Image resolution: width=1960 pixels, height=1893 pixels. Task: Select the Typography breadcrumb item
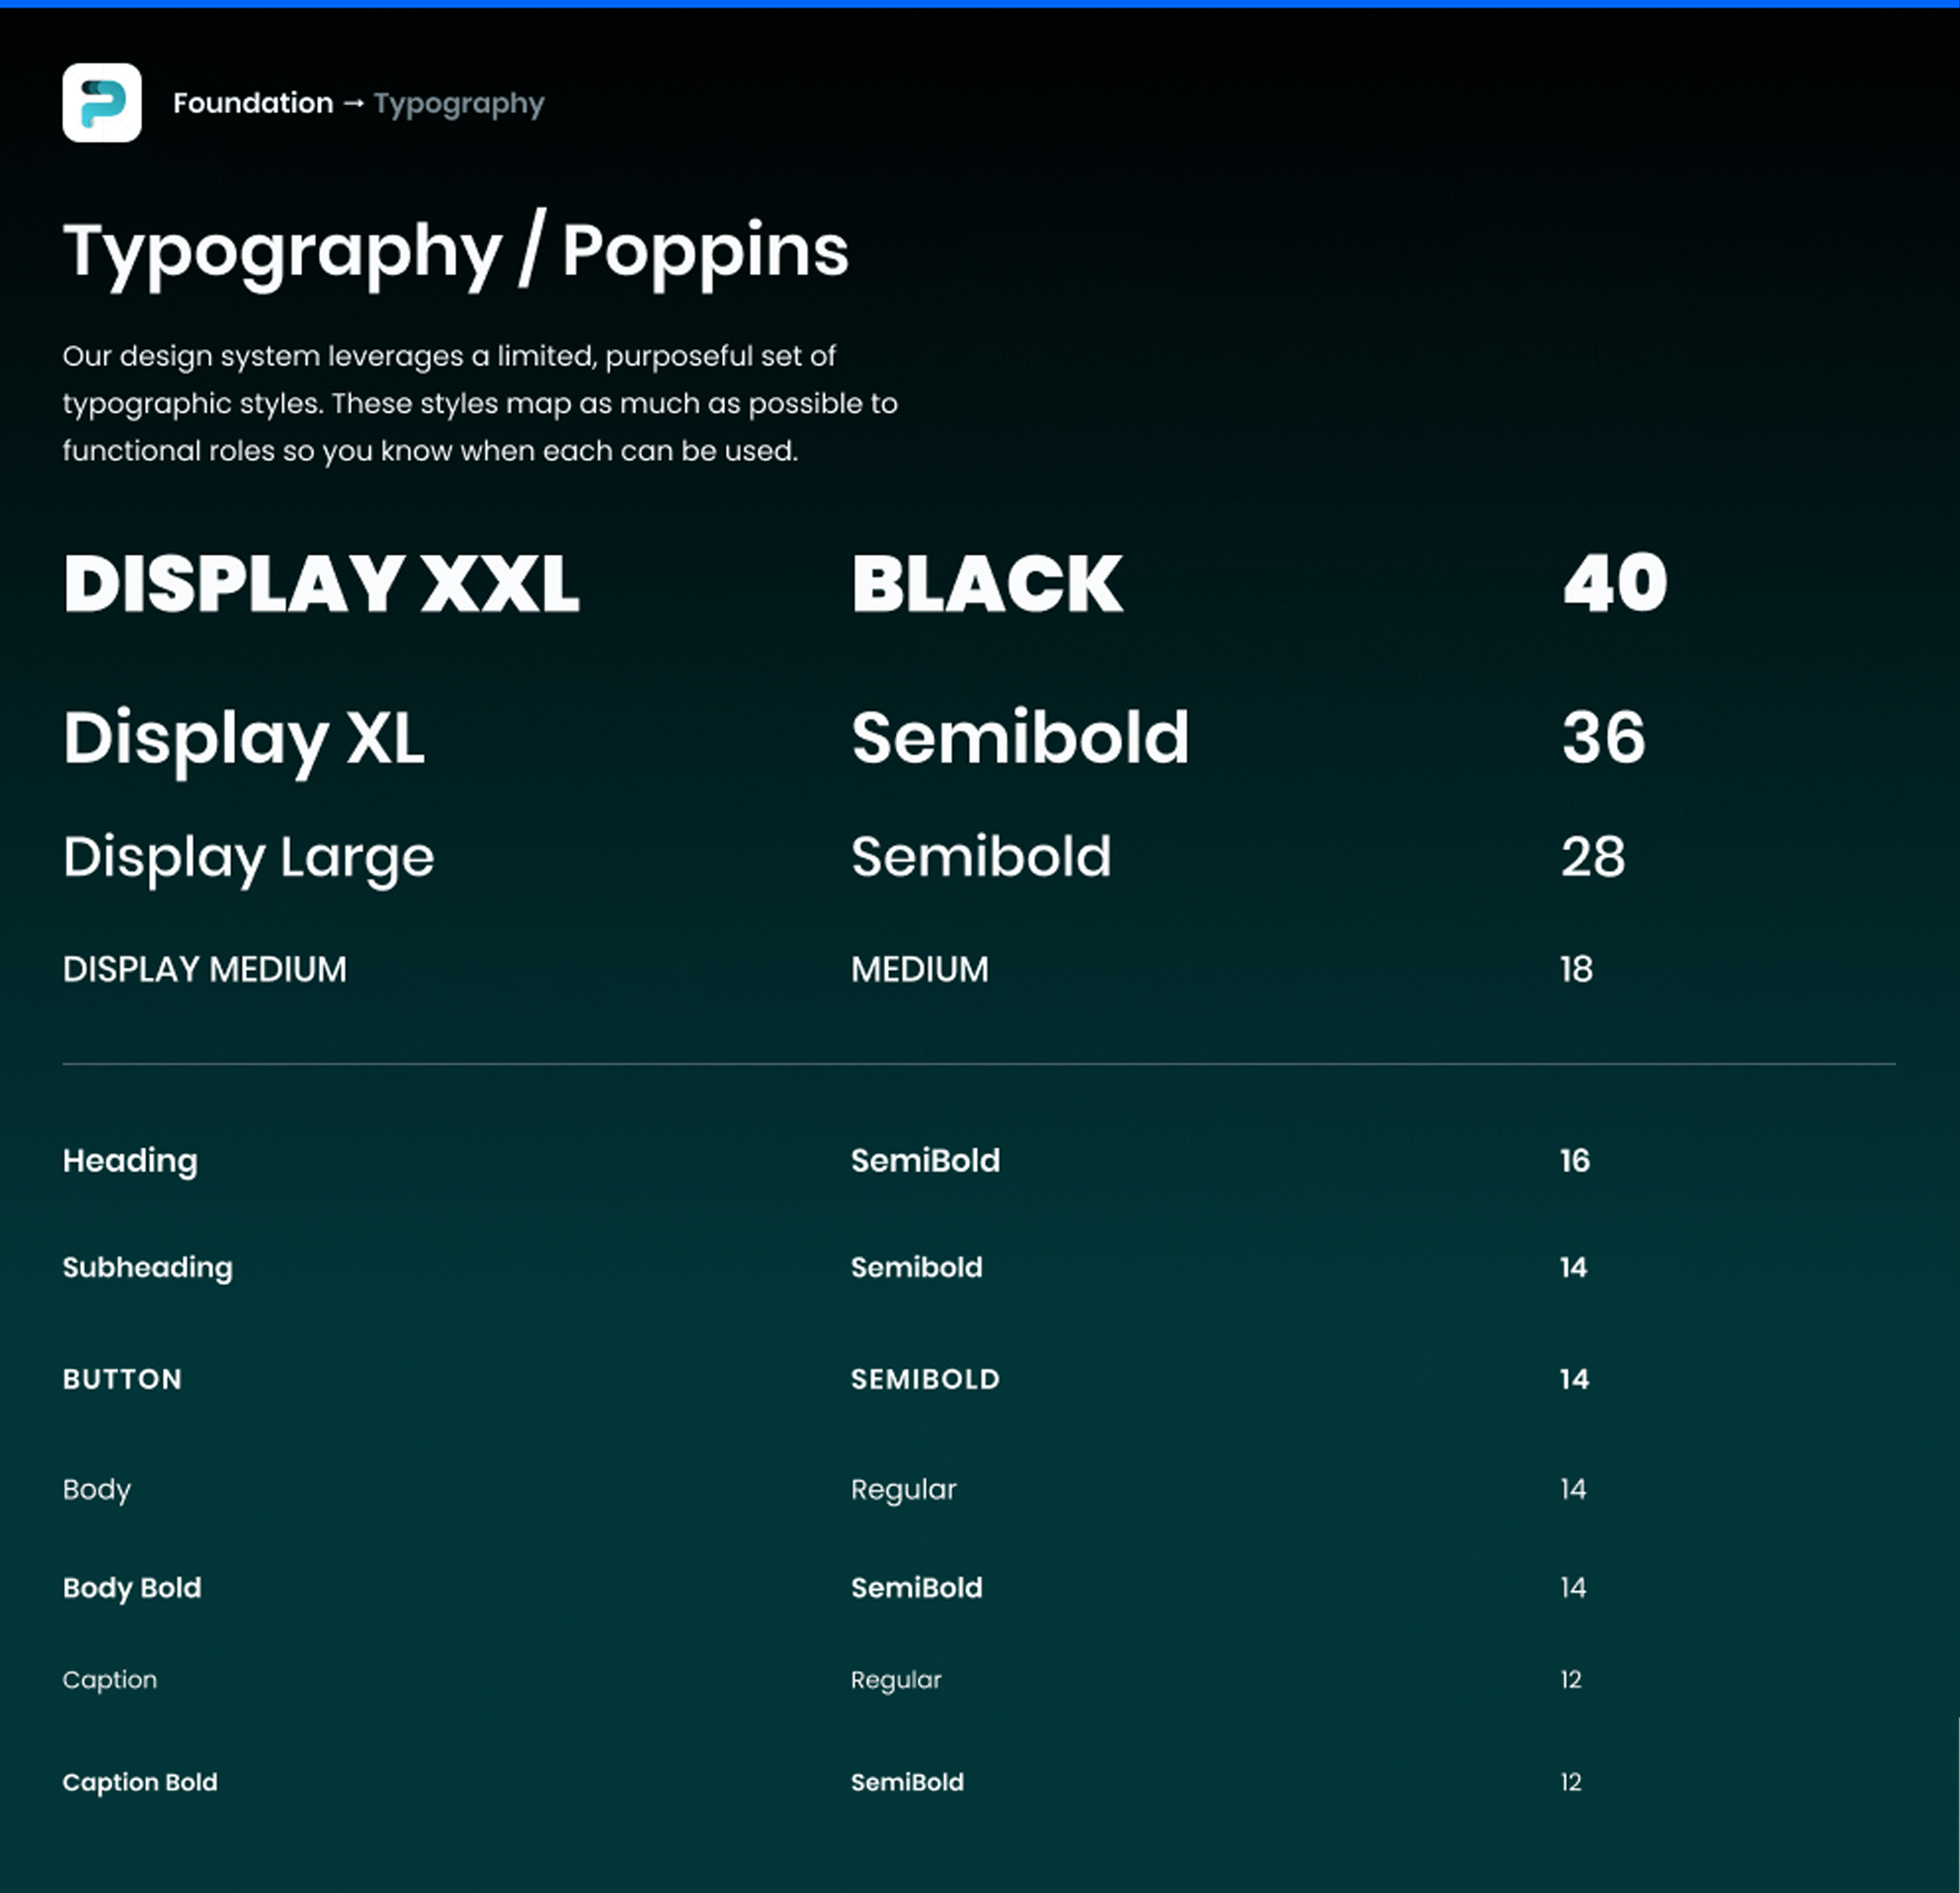pos(459,104)
